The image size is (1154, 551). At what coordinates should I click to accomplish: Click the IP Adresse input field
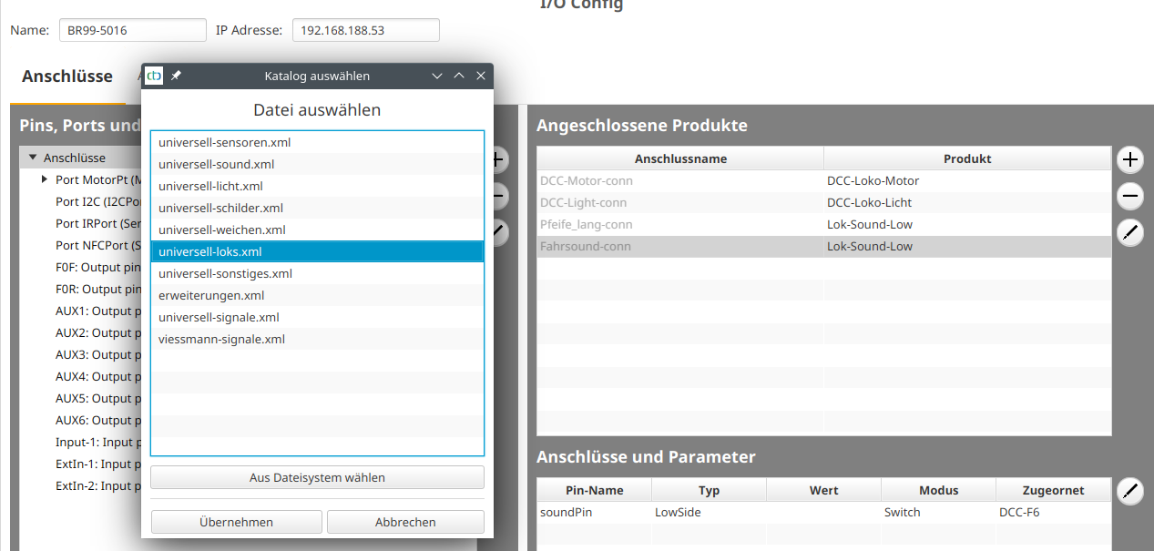[365, 30]
